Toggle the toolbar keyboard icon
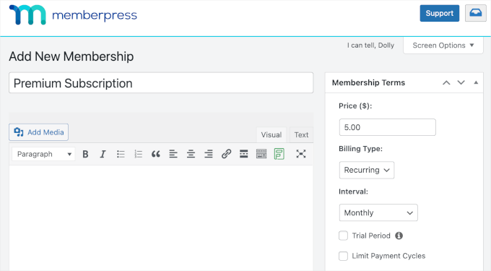Viewport: 491px width, 271px height. point(261,154)
